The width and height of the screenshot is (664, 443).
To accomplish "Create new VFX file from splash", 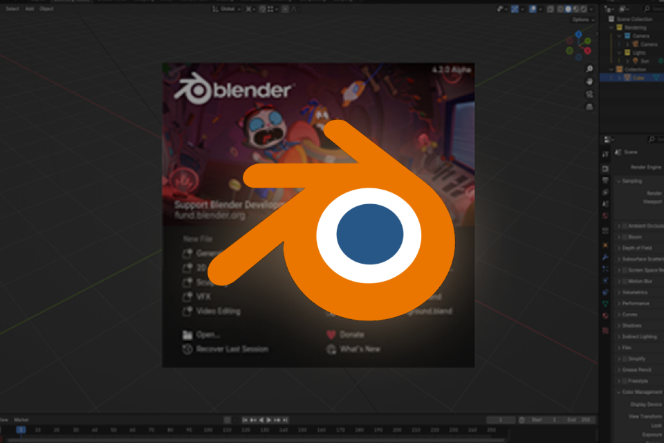I will pyautogui.click(x=197, y=297).
